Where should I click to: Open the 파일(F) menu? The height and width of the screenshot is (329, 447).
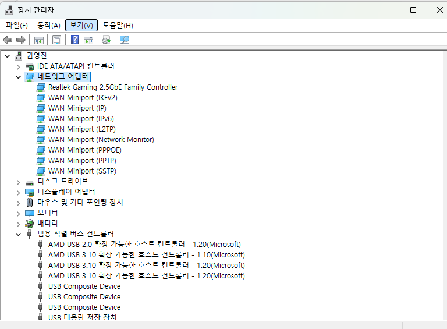point(17,25)
